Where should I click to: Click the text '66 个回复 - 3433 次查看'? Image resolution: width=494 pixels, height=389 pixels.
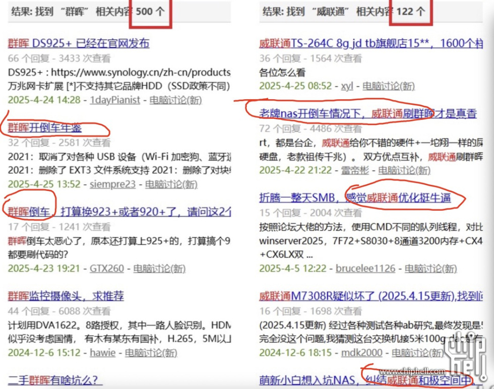pyautogui.click(x=59, y=58)
